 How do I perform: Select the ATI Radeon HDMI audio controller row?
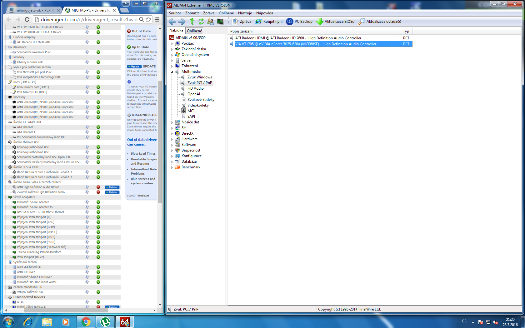tap(298, 38)
